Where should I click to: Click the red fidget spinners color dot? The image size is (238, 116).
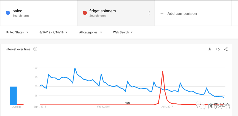pyautogui.click(x=85, y=13)
